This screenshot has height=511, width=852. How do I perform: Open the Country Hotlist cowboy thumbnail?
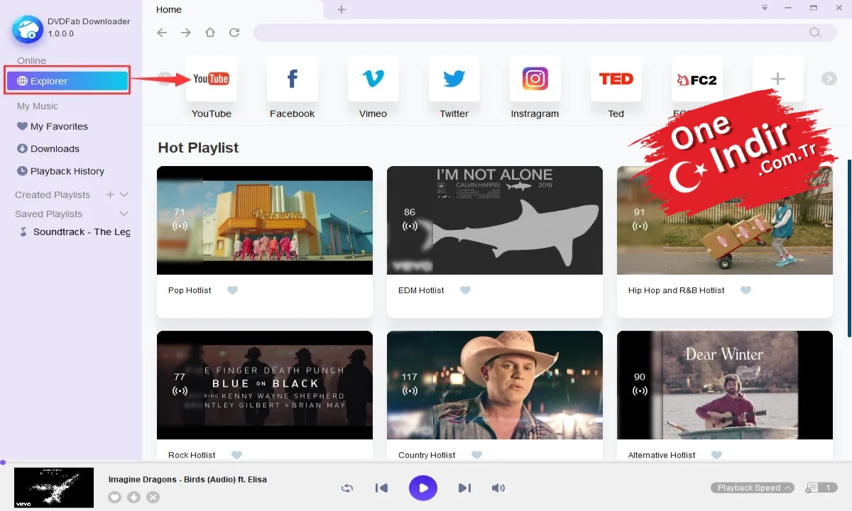click(495, 385)
